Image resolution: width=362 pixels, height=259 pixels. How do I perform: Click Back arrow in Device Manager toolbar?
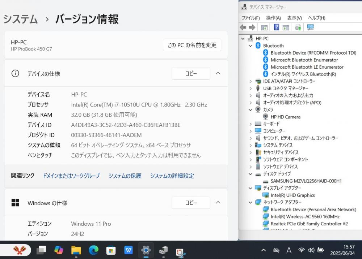point(243,27)
